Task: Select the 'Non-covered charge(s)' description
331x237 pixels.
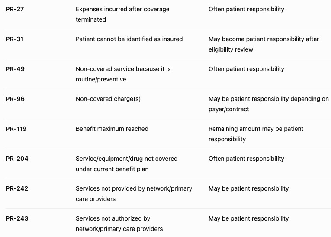Action: (x=108, y=99)
